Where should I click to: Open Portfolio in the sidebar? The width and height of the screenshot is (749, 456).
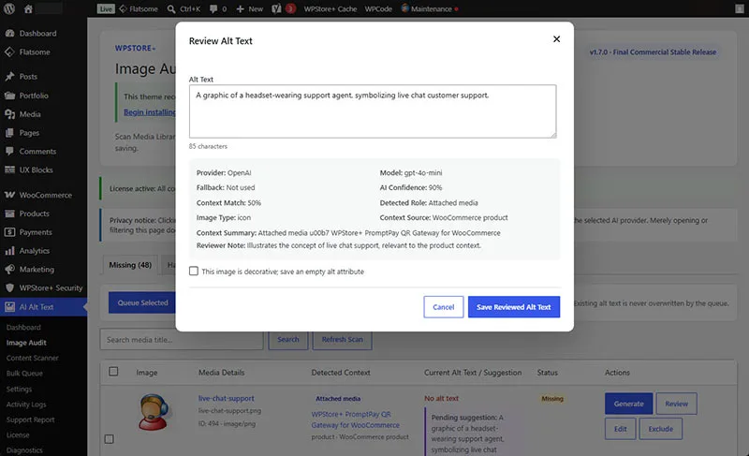(x=43, y=96)
